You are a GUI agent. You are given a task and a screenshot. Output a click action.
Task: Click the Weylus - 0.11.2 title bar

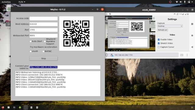[58, 9]
